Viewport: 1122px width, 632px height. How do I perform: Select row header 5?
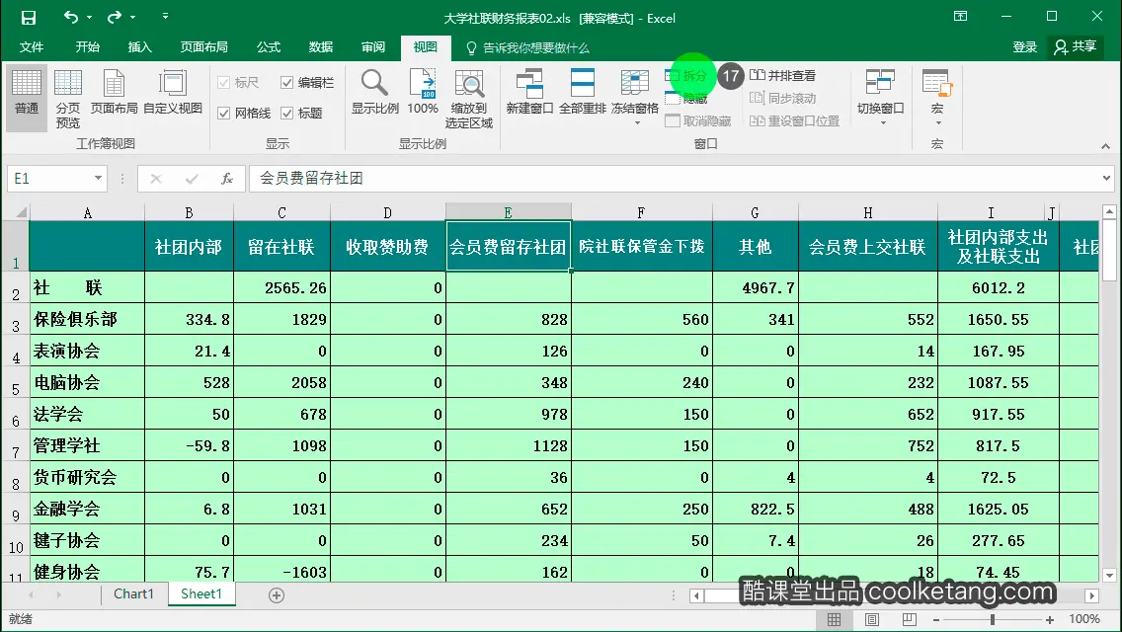tap(15, 383)
